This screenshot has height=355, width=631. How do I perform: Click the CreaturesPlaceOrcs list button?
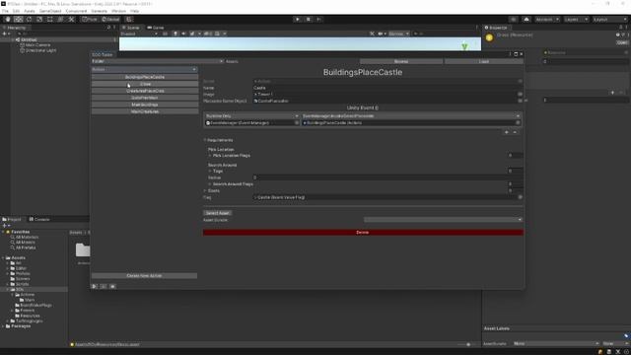pyautogui.click(x=145, y=91)
